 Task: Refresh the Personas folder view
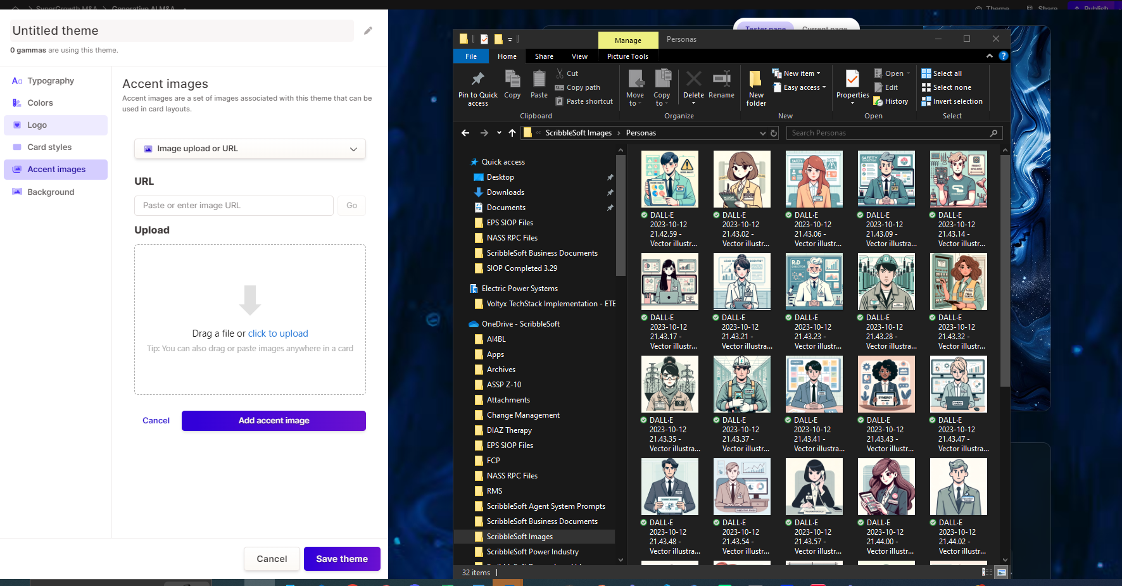[x=774, y=133]
